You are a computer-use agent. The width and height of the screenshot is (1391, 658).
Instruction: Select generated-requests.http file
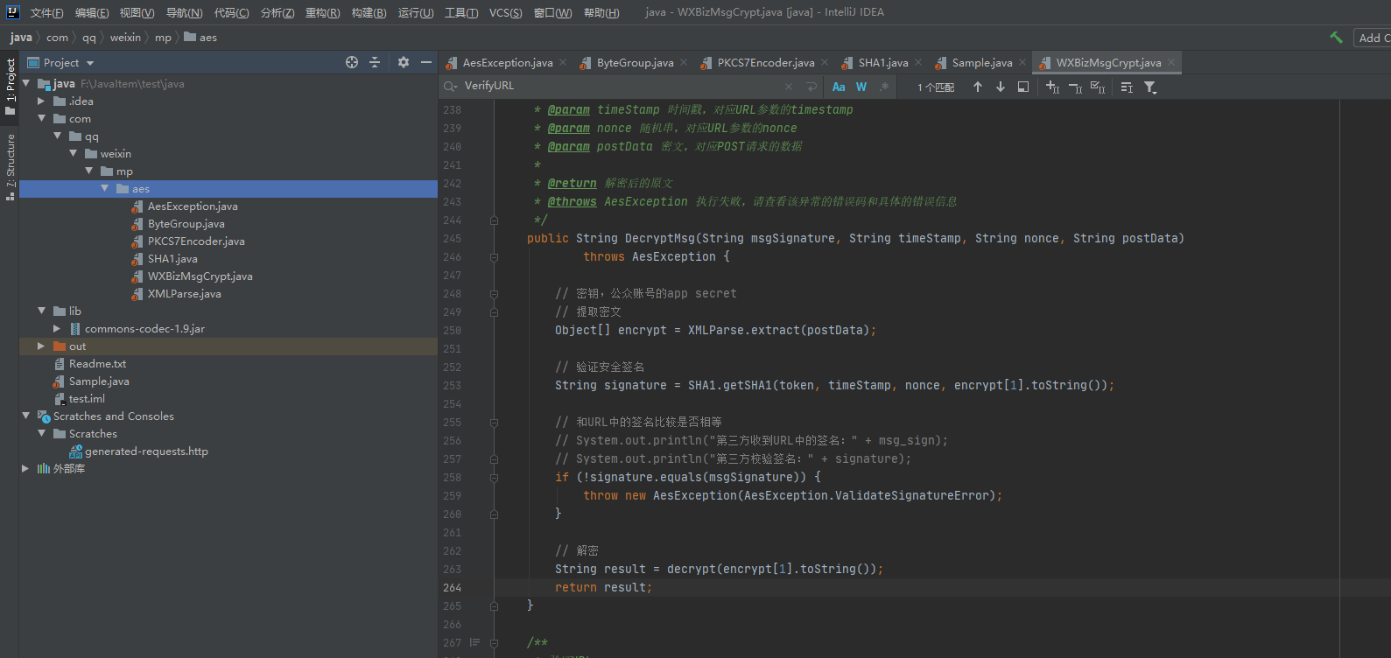(146, 451)
